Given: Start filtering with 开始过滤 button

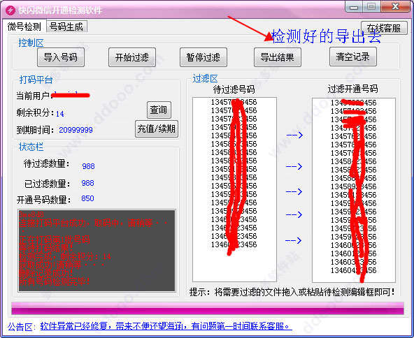Looking at the screenshot, I should pyautogui.click(x=132, y=57).
